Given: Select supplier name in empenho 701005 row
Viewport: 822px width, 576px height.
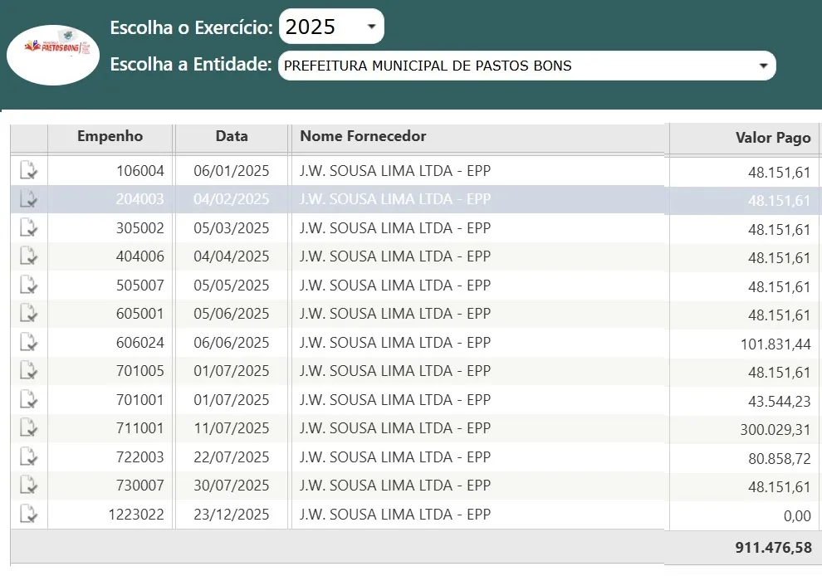Looking at the screenshot, I should tap(395, 371).
